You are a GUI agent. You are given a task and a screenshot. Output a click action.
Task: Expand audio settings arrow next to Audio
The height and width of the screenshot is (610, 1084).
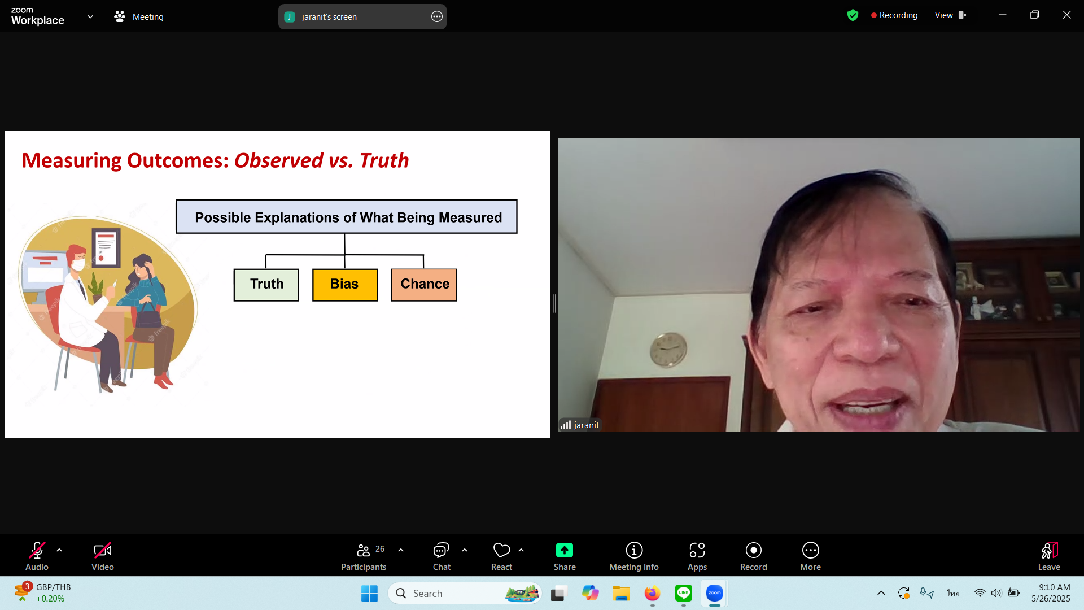[59, 550]
